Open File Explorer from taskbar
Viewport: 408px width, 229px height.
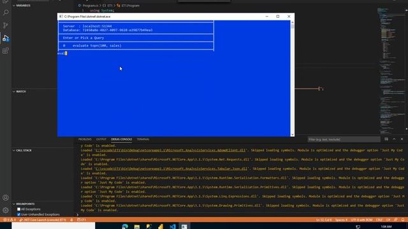[x=137, y=226]
